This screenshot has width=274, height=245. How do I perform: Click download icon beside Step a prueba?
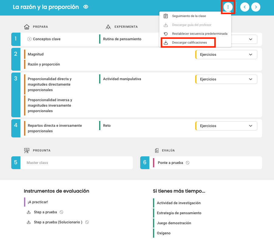pyautogui.click(x=29, y=212)
